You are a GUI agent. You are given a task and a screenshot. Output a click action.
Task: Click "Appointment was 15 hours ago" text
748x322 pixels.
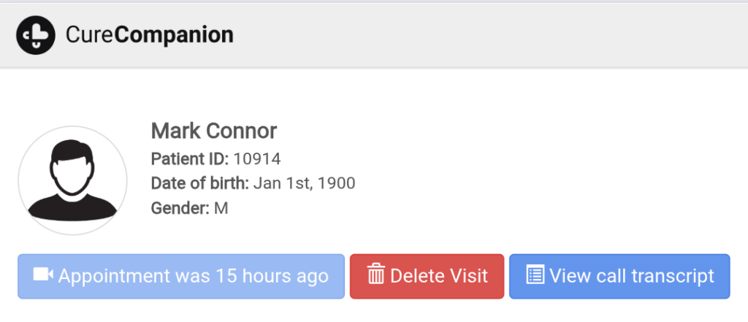point(194,276)
